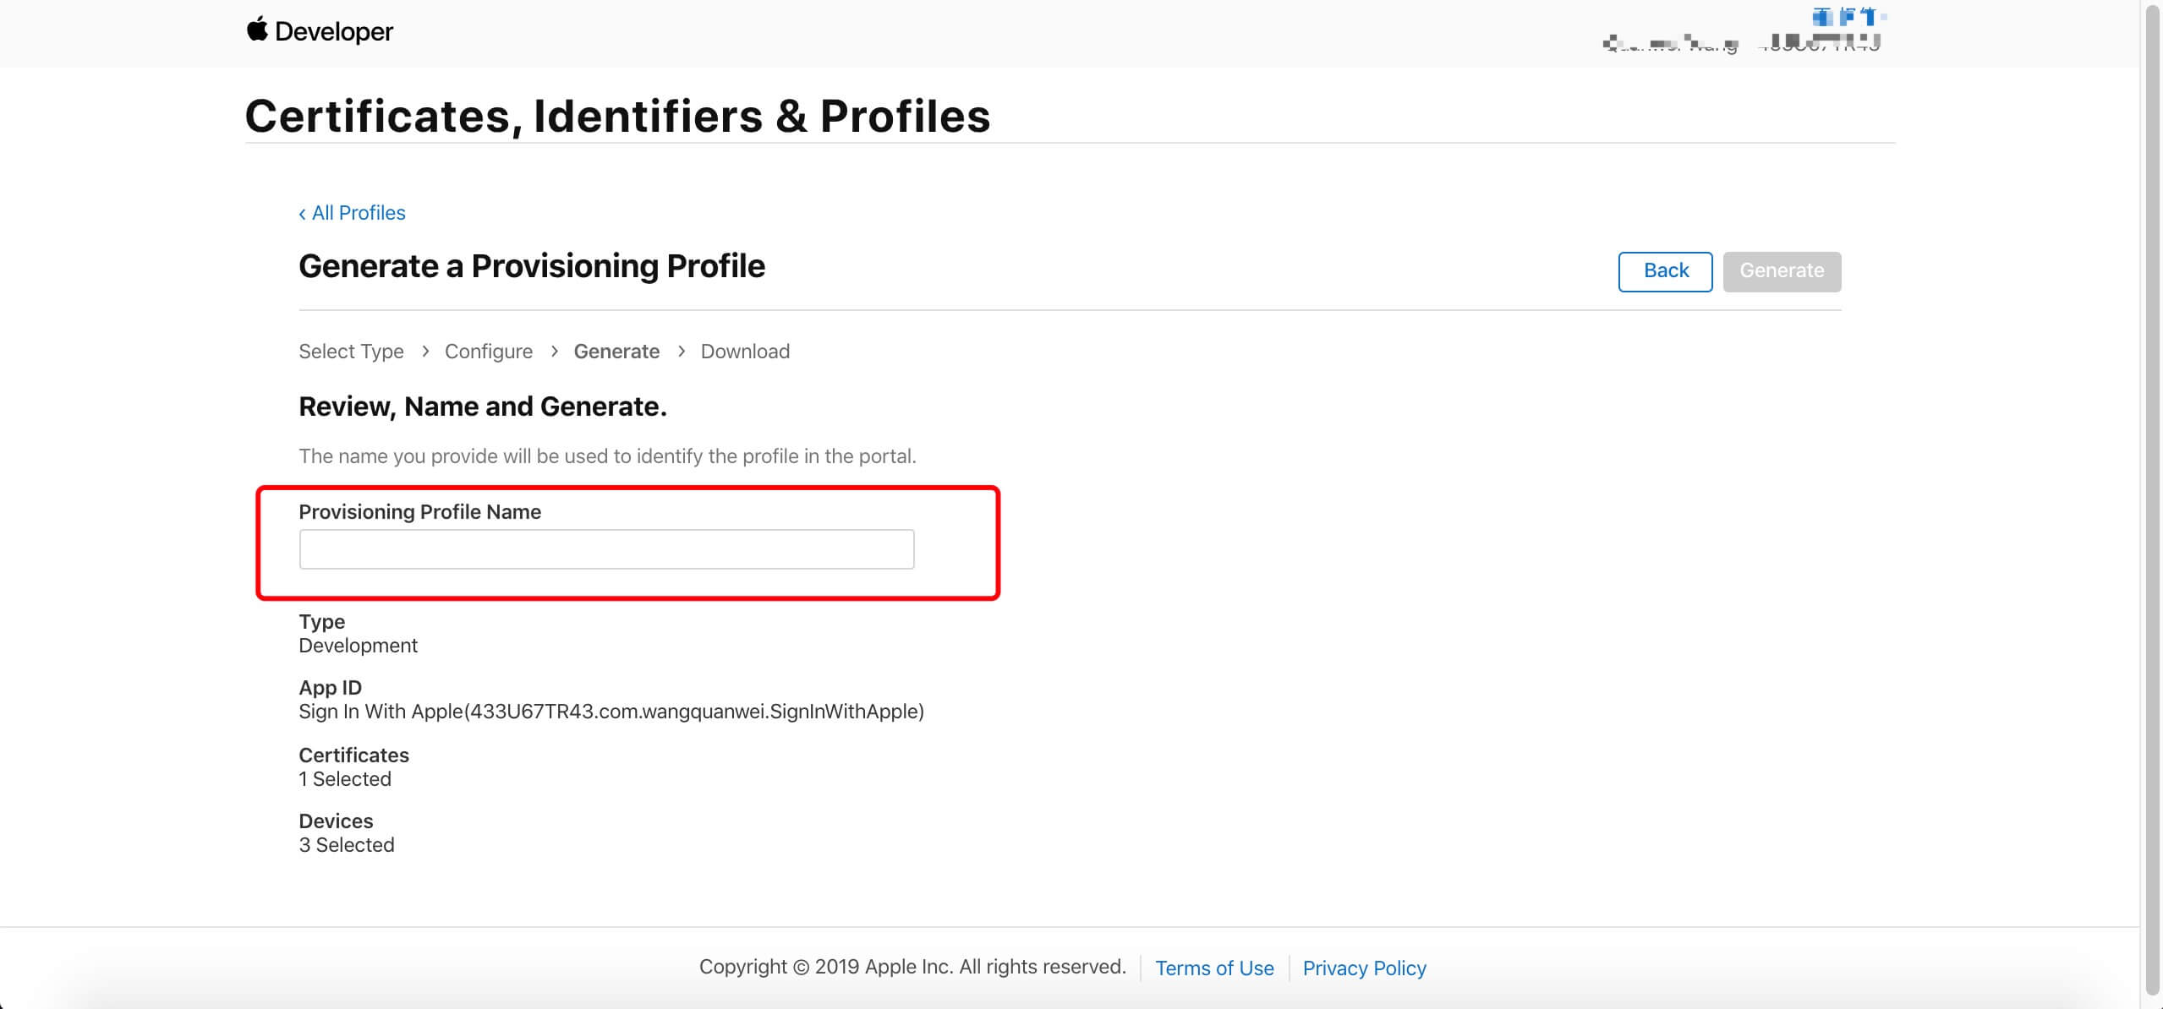Click chevron between Configure and Generate
The image size is (2163, 1009).
pos(554,351)
